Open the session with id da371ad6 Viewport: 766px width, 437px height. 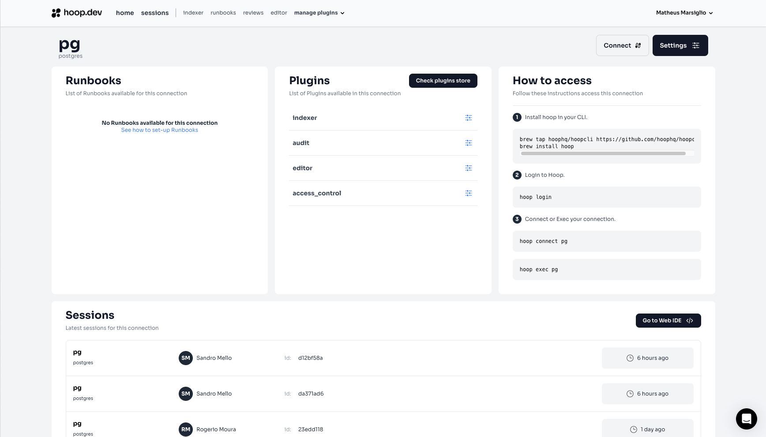tap(311, 394)
